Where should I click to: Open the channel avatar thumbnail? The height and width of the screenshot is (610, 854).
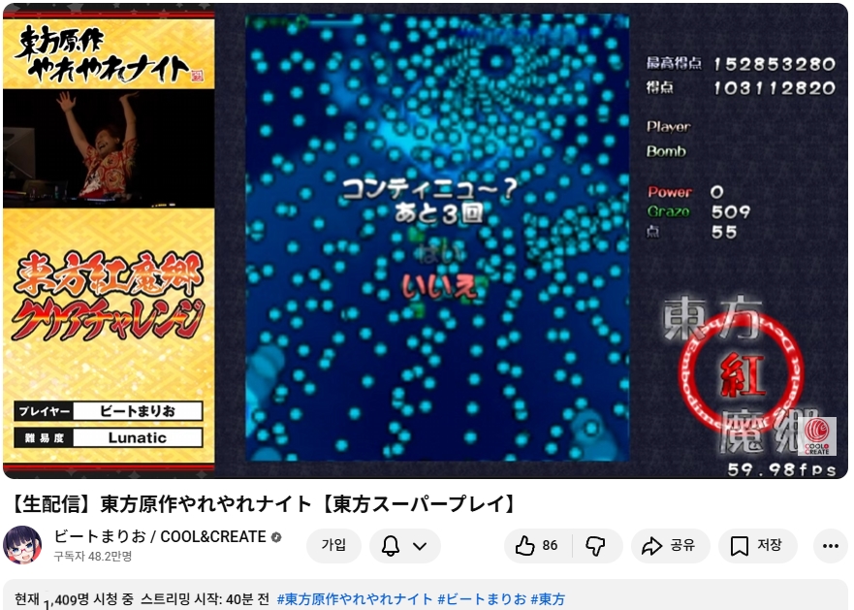(23, 545)
